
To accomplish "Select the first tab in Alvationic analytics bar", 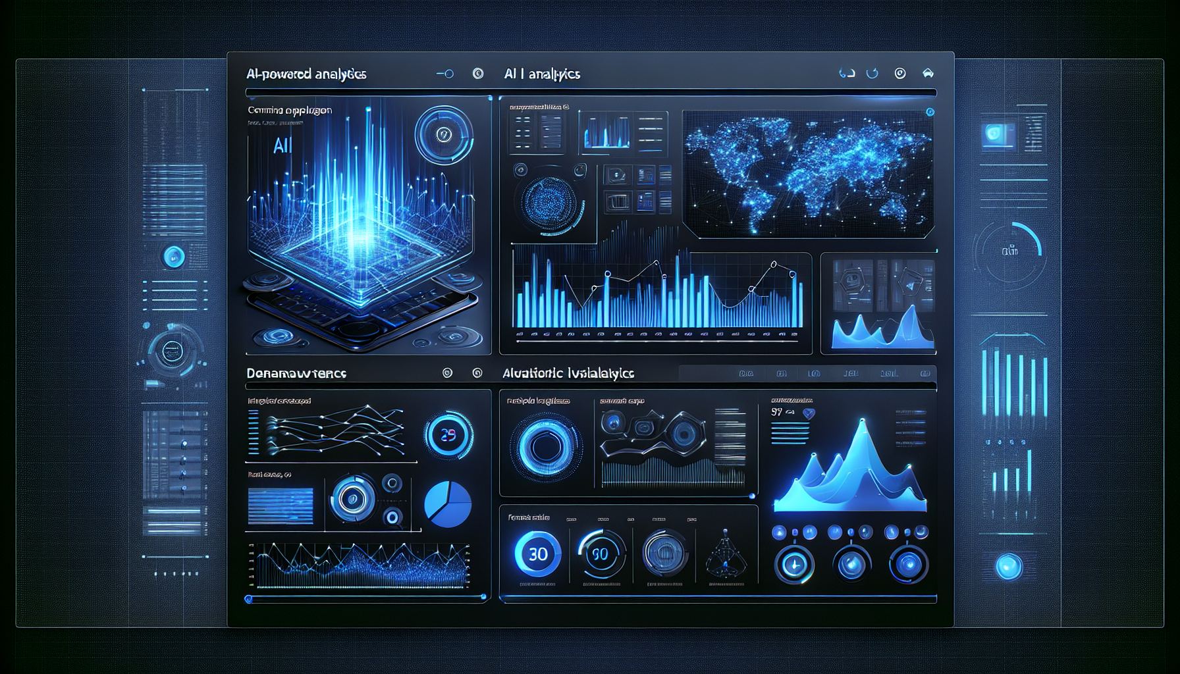I will tap(746, 373).
